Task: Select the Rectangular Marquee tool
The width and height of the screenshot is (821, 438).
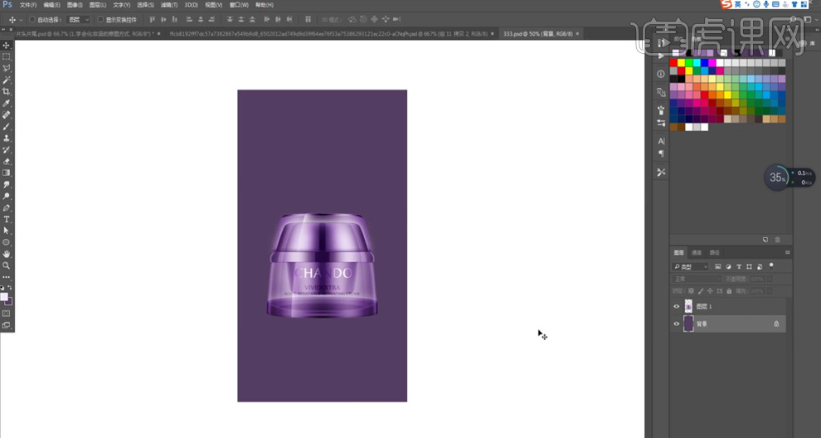Action: [7, 57]
